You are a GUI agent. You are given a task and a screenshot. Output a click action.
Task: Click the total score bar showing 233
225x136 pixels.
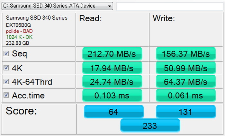[150, 125]
